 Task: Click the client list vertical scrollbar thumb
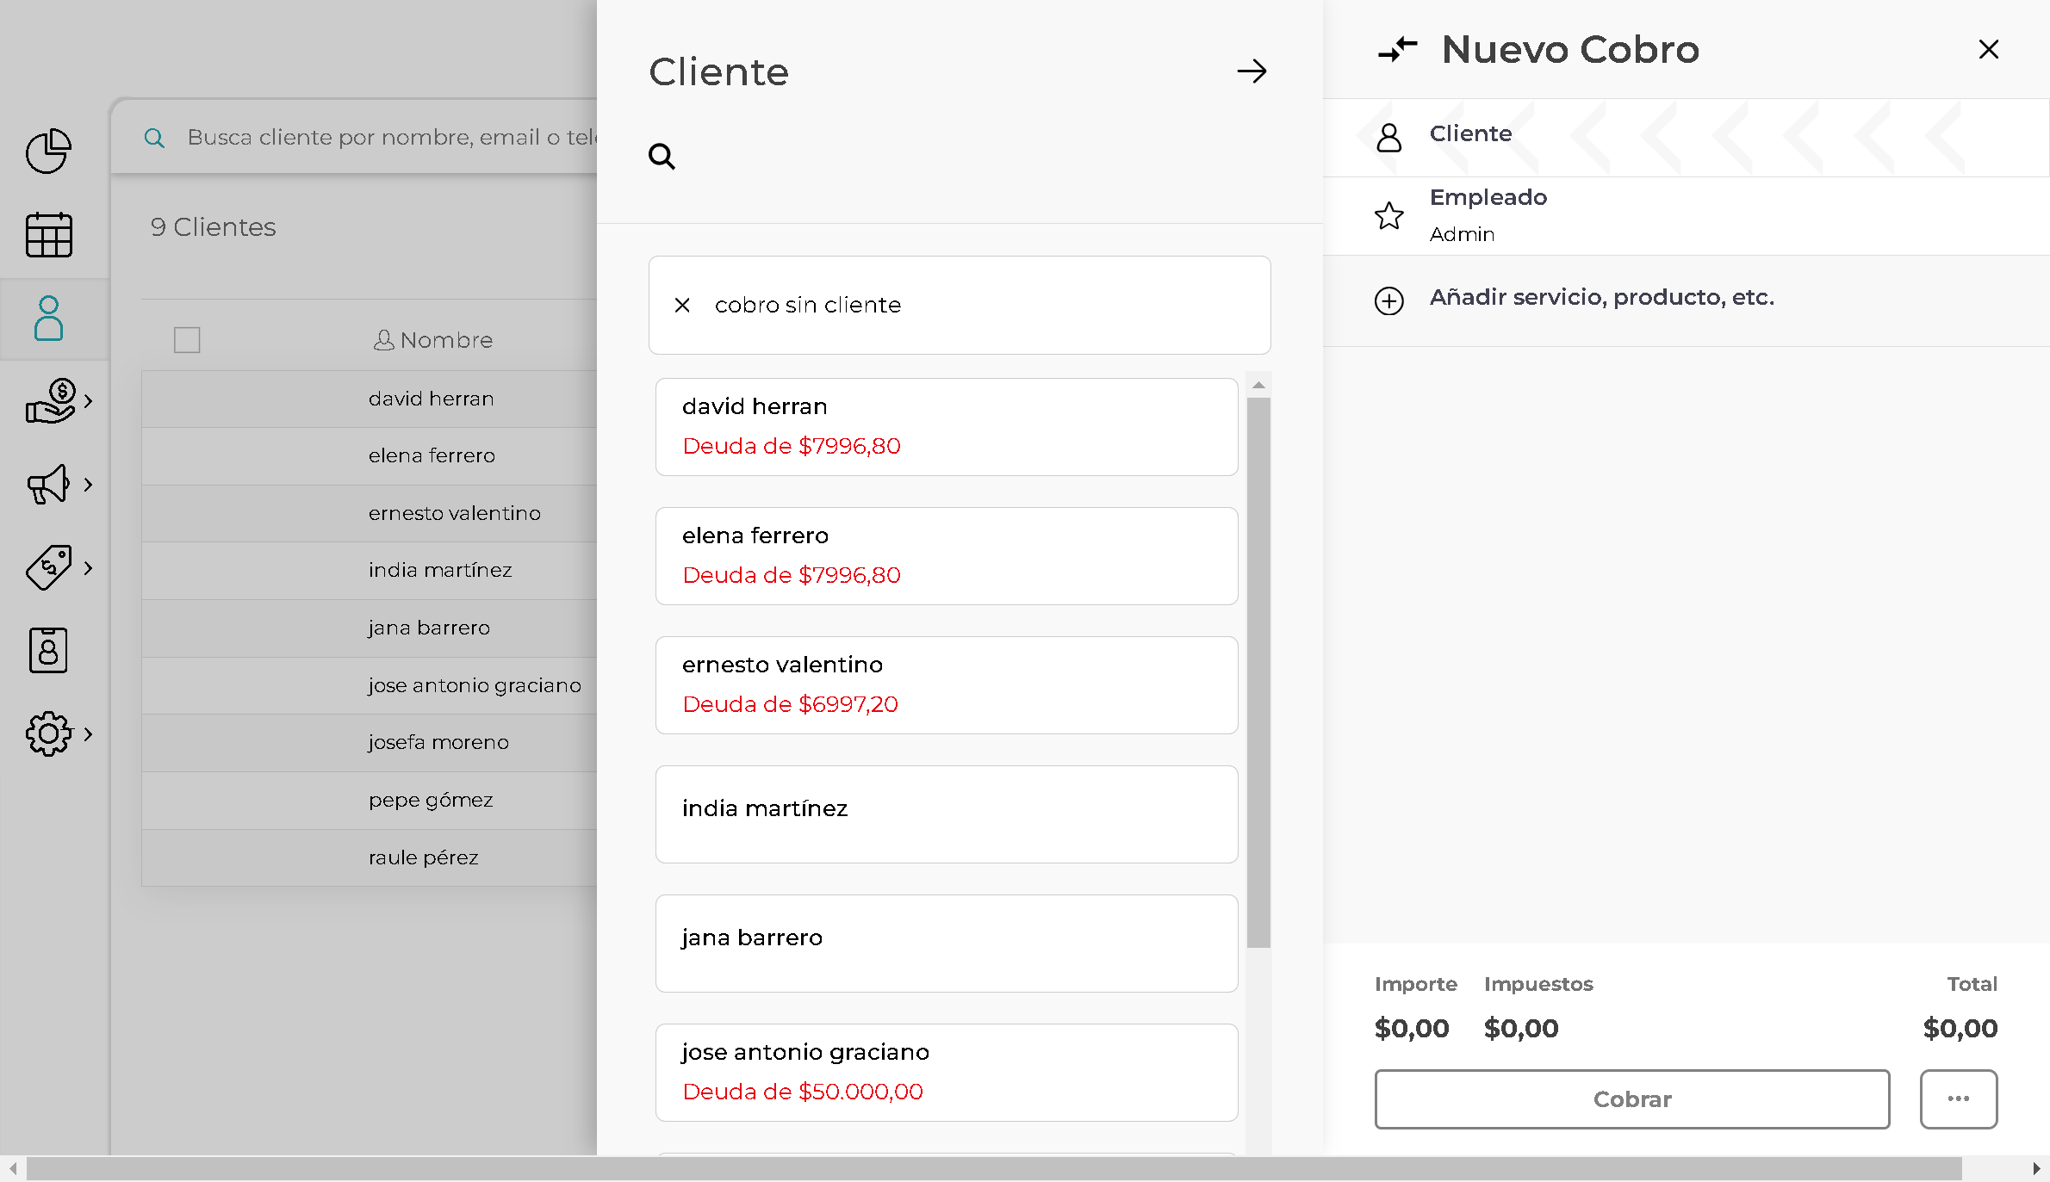click(x=1258, y=672)
